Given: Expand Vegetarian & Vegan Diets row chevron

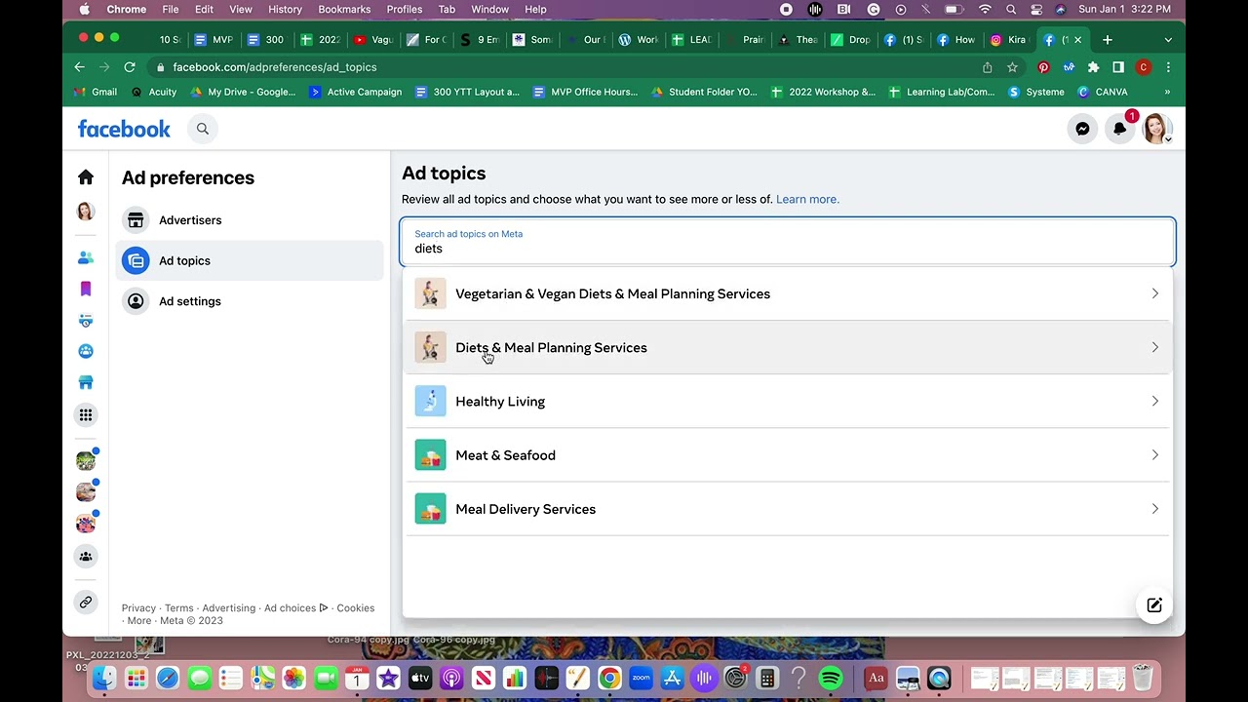Looking at the screenshot, I should point(1154,293).
